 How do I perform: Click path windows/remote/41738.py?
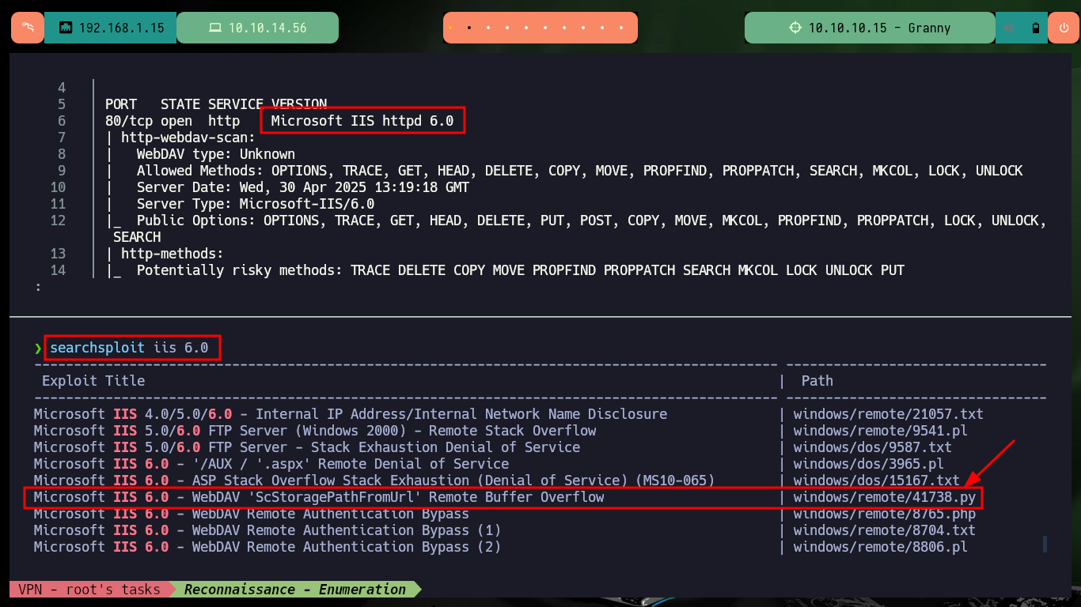(x=885, y=497)
